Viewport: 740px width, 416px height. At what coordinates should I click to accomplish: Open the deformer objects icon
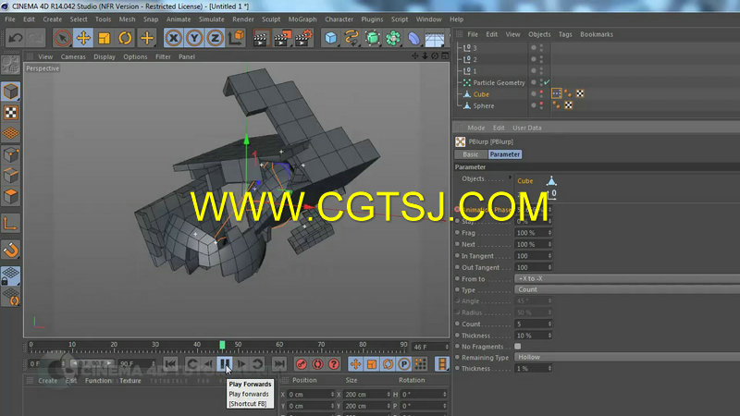(413, 38)
